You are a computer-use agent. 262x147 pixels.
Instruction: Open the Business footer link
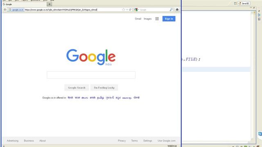(29, 140)
